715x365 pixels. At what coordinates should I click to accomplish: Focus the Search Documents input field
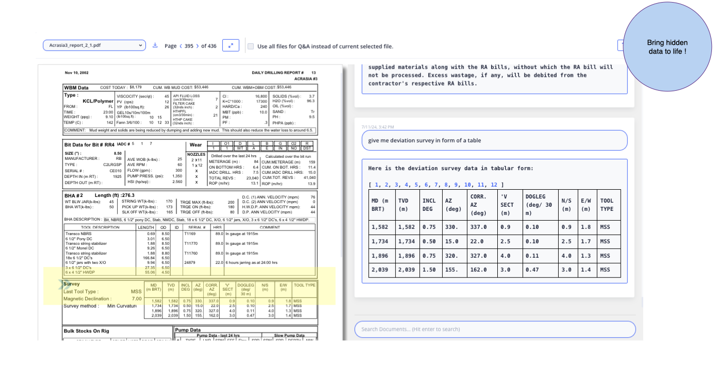(495, 329)
